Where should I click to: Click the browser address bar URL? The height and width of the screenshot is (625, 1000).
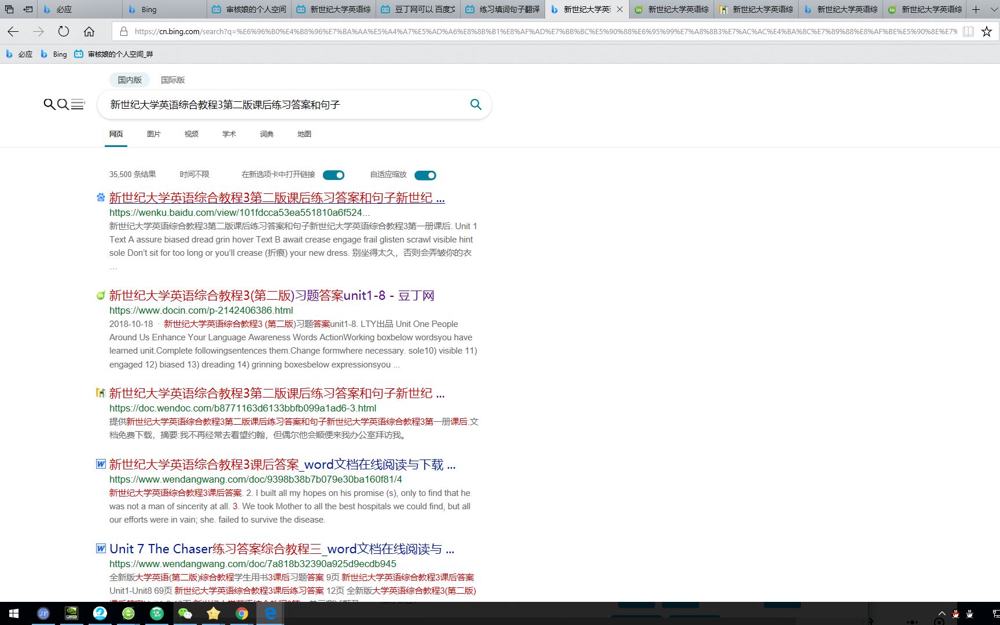[546, 32]
